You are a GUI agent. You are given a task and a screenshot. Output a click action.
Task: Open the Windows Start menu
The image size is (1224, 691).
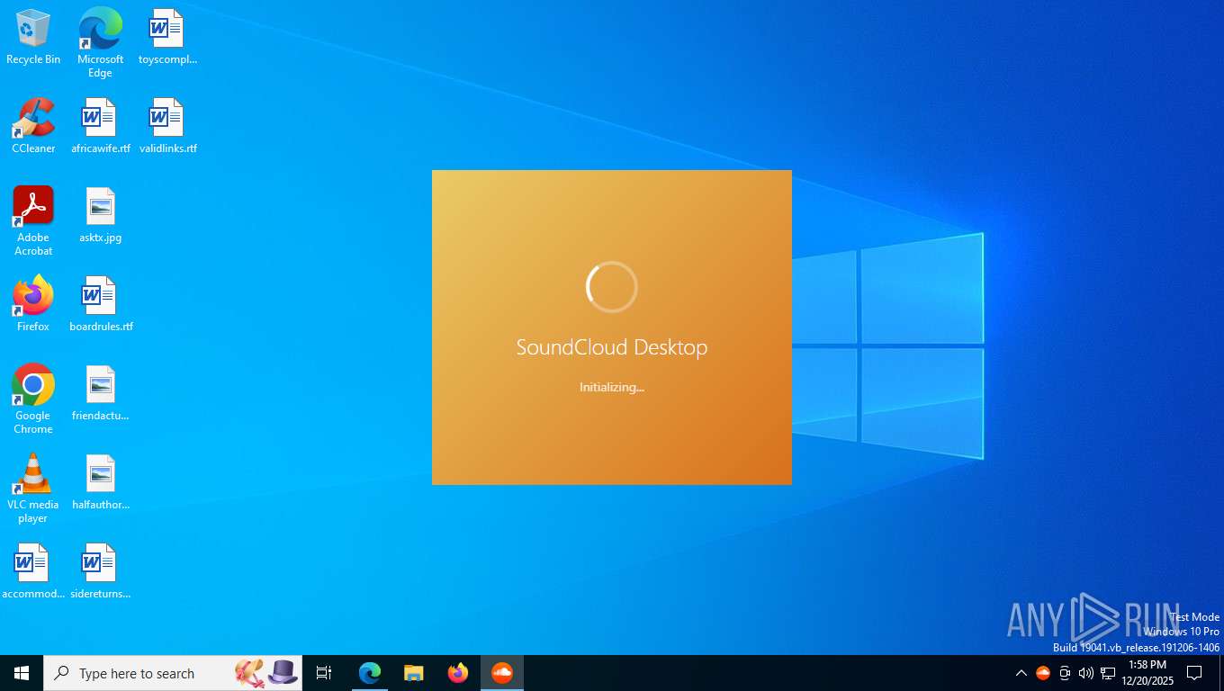[22, 673]
